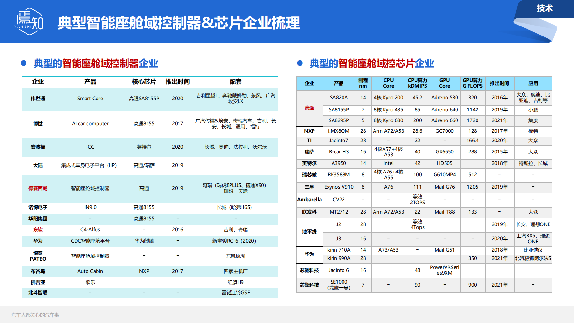Viewport: 574px width, 323px height.
Task: Click the 华为麒麟 chip cell
Action: 144,241
